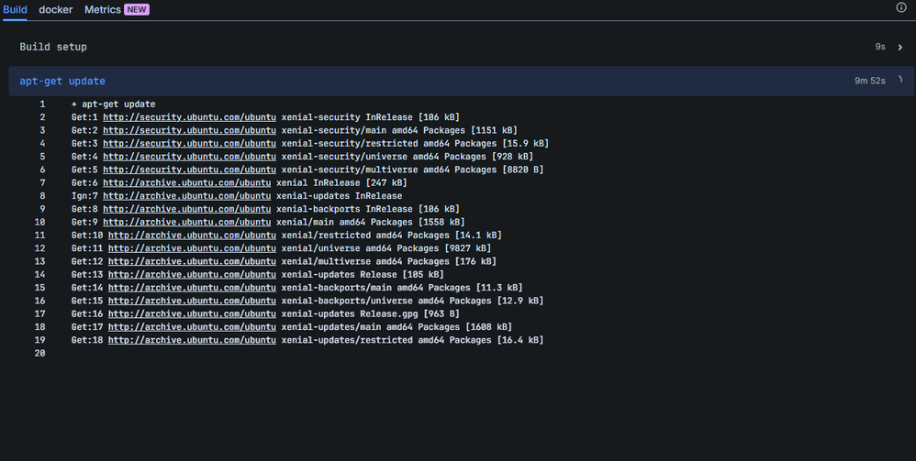
Task: Click 'xenial InRelease [247 kB]' text
Action: pos(341,182)
